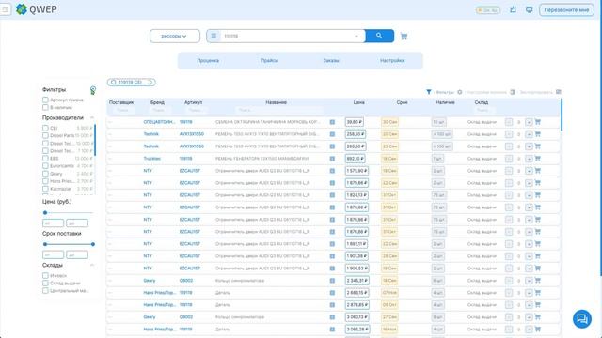
Task: Click the Цена column header
Action: tap(358, 102)
